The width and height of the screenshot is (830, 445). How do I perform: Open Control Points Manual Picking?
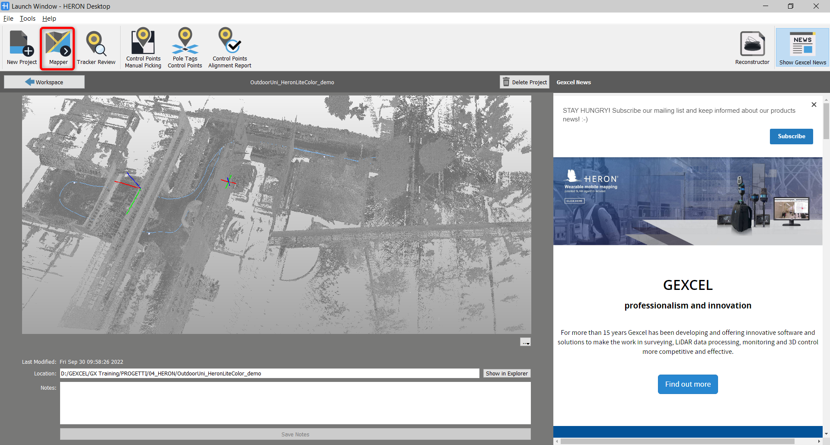143,48
